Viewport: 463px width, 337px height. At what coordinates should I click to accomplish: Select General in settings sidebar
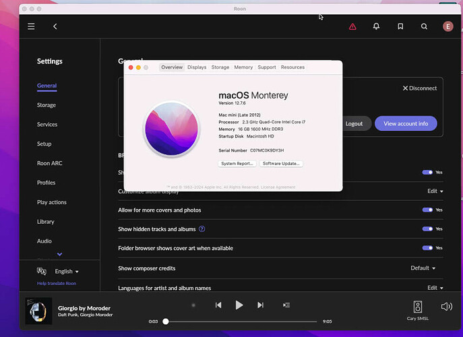point(47,86)
